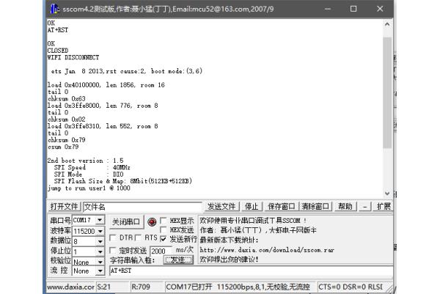440x294 pixels.
Task: Toggle the DTR checkbox
Action: 113,238
